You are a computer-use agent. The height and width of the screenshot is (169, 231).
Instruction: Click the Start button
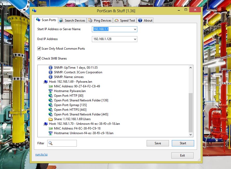[x=183, y=143]
